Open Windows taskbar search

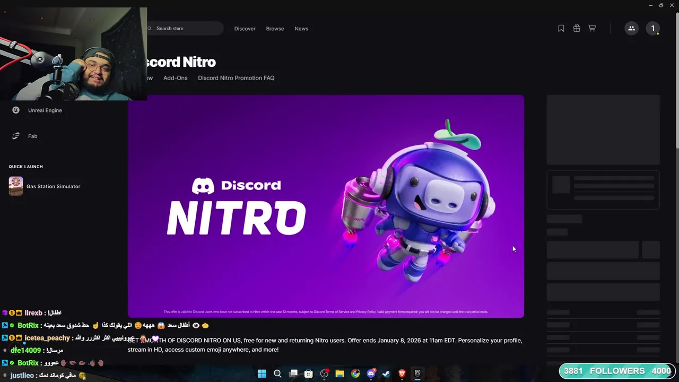(277, 374)
